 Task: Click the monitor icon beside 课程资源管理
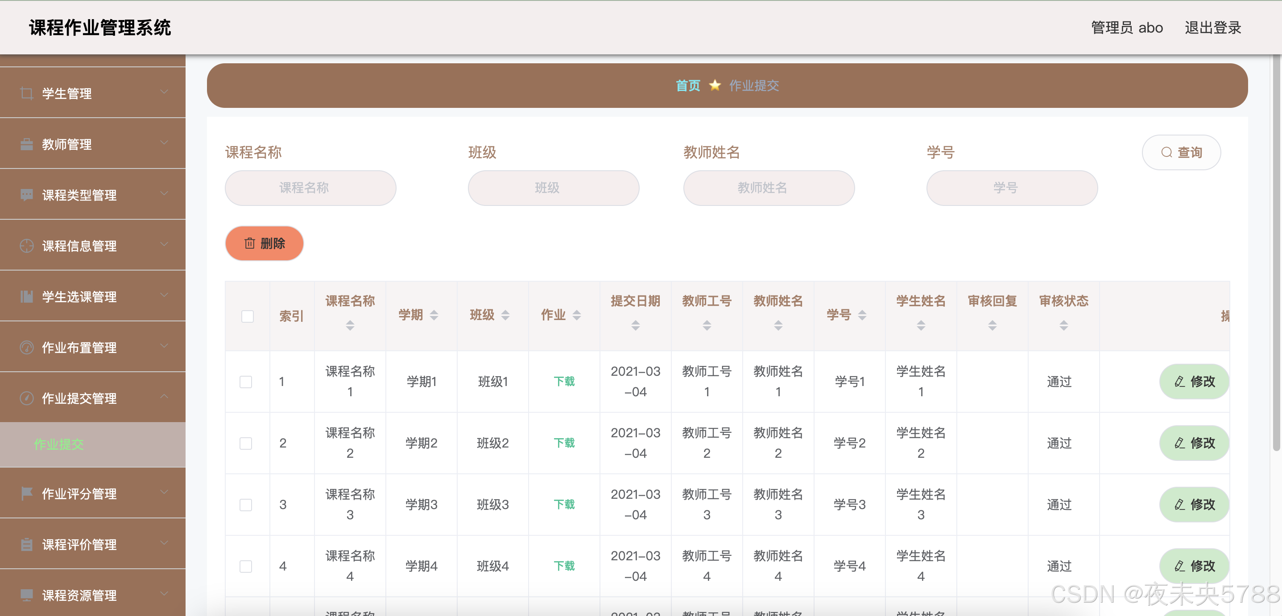[26, 595]
